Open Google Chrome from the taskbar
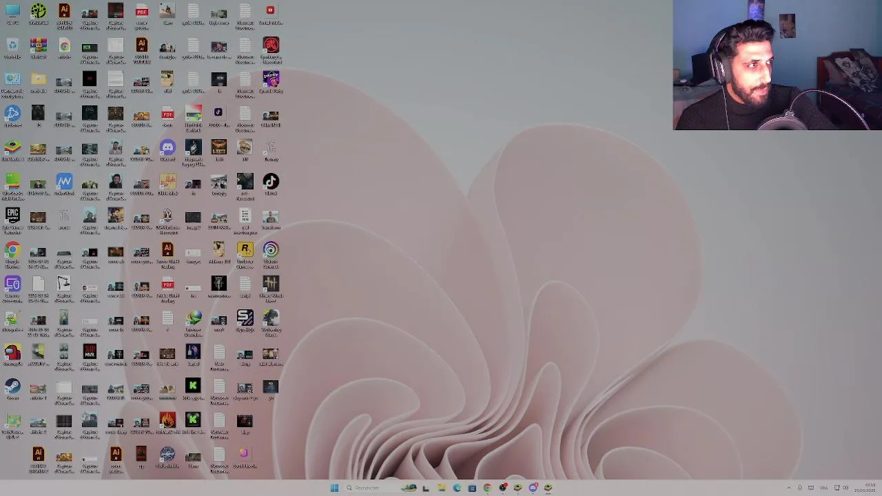The height and width of the screenshot is (496, 882). (487, 488)
